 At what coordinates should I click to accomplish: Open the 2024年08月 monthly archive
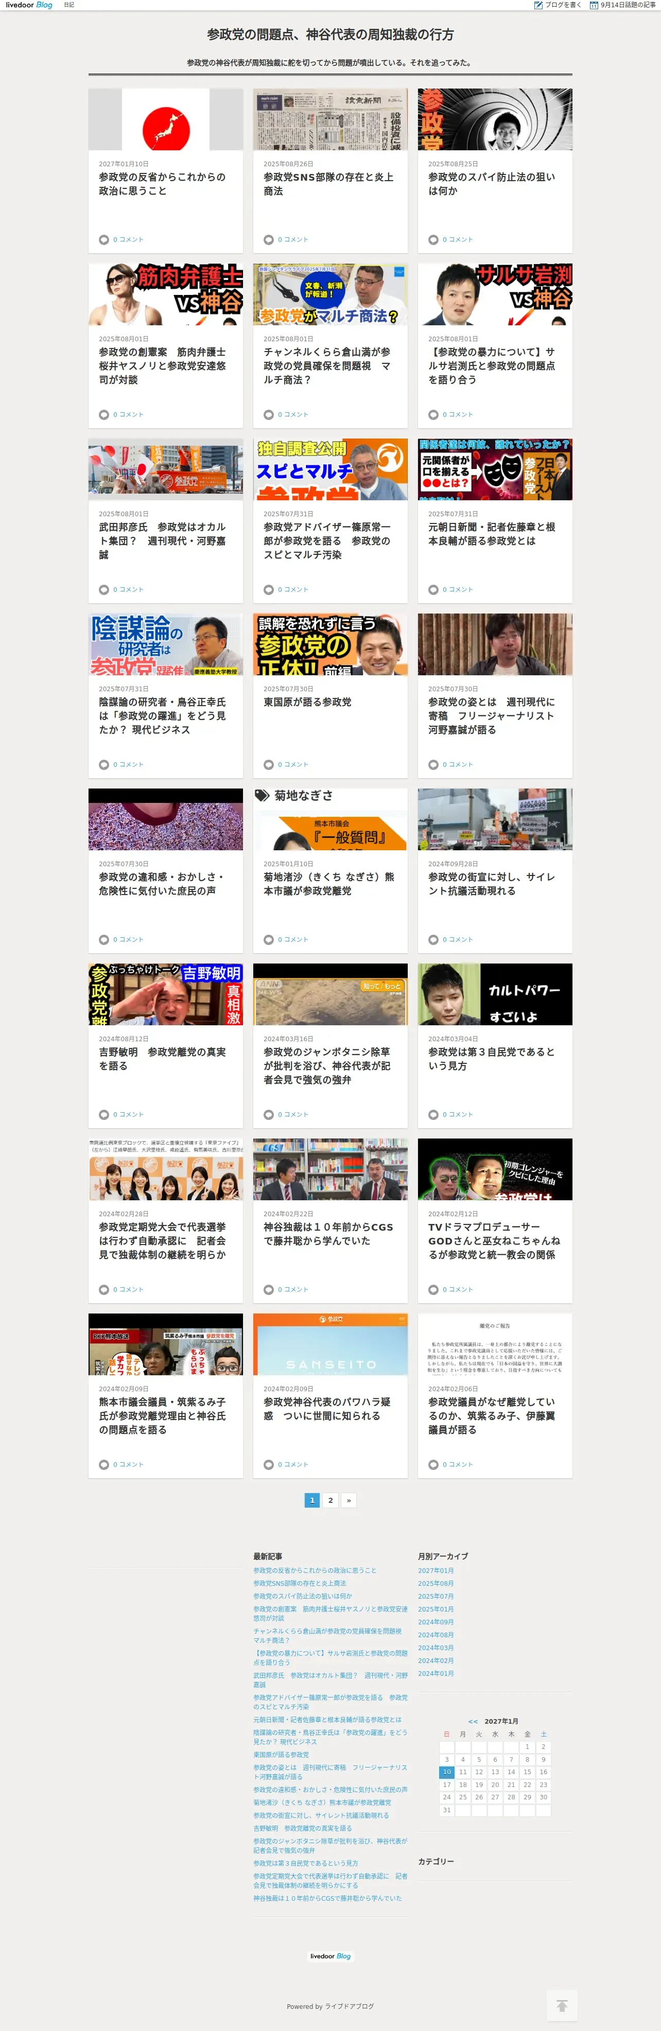pos(436,1634)
